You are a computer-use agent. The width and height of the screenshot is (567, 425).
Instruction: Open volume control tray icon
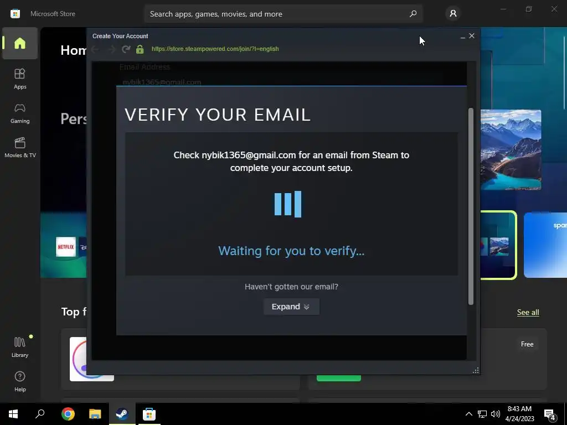pos(496,414)
